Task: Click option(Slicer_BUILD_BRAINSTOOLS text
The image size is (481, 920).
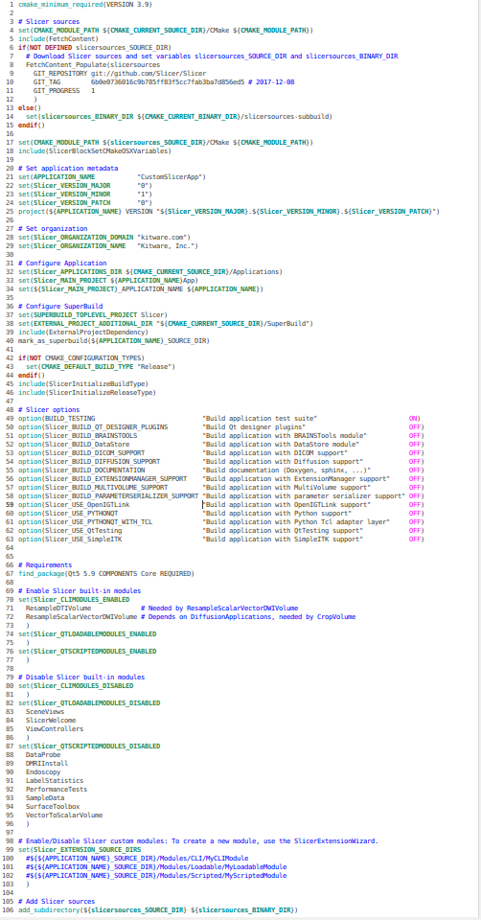Action: (x=78, y=435)
